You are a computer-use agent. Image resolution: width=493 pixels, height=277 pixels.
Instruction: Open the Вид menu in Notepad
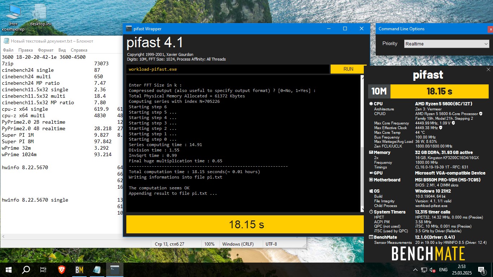pyautogui.click(x=62, y=50)
